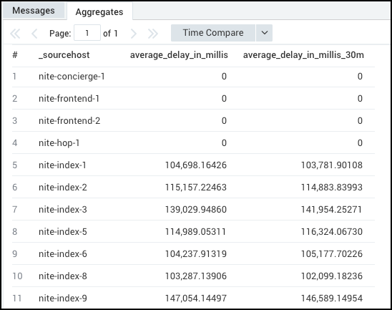Select the nite-index-5 host cell
392x310 pixels.
tap(63, 232)
